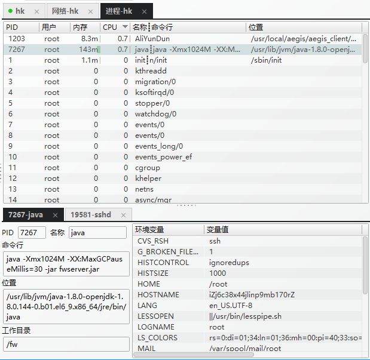Viewport: 370px width, 360px height.
Task: Select the LS_COLORS variable row
Action: (248, 338)
